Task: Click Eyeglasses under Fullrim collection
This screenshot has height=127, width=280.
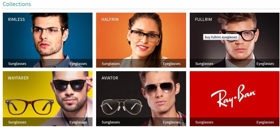Action: [x=265, y=64]
